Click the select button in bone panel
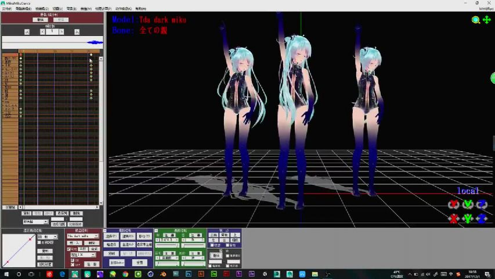The image size is (495, 279). pyautogui.click(x=111, y=235)
